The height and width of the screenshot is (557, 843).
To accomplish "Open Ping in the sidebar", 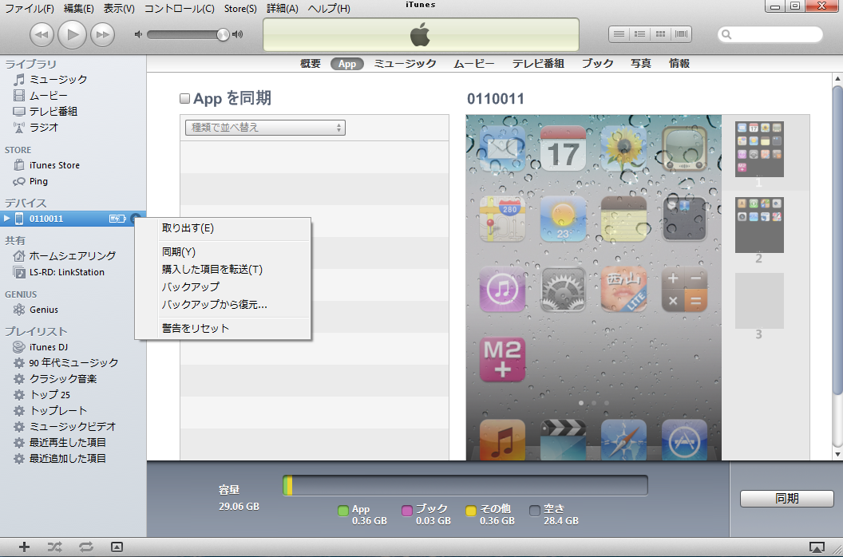I will (30, 181).
